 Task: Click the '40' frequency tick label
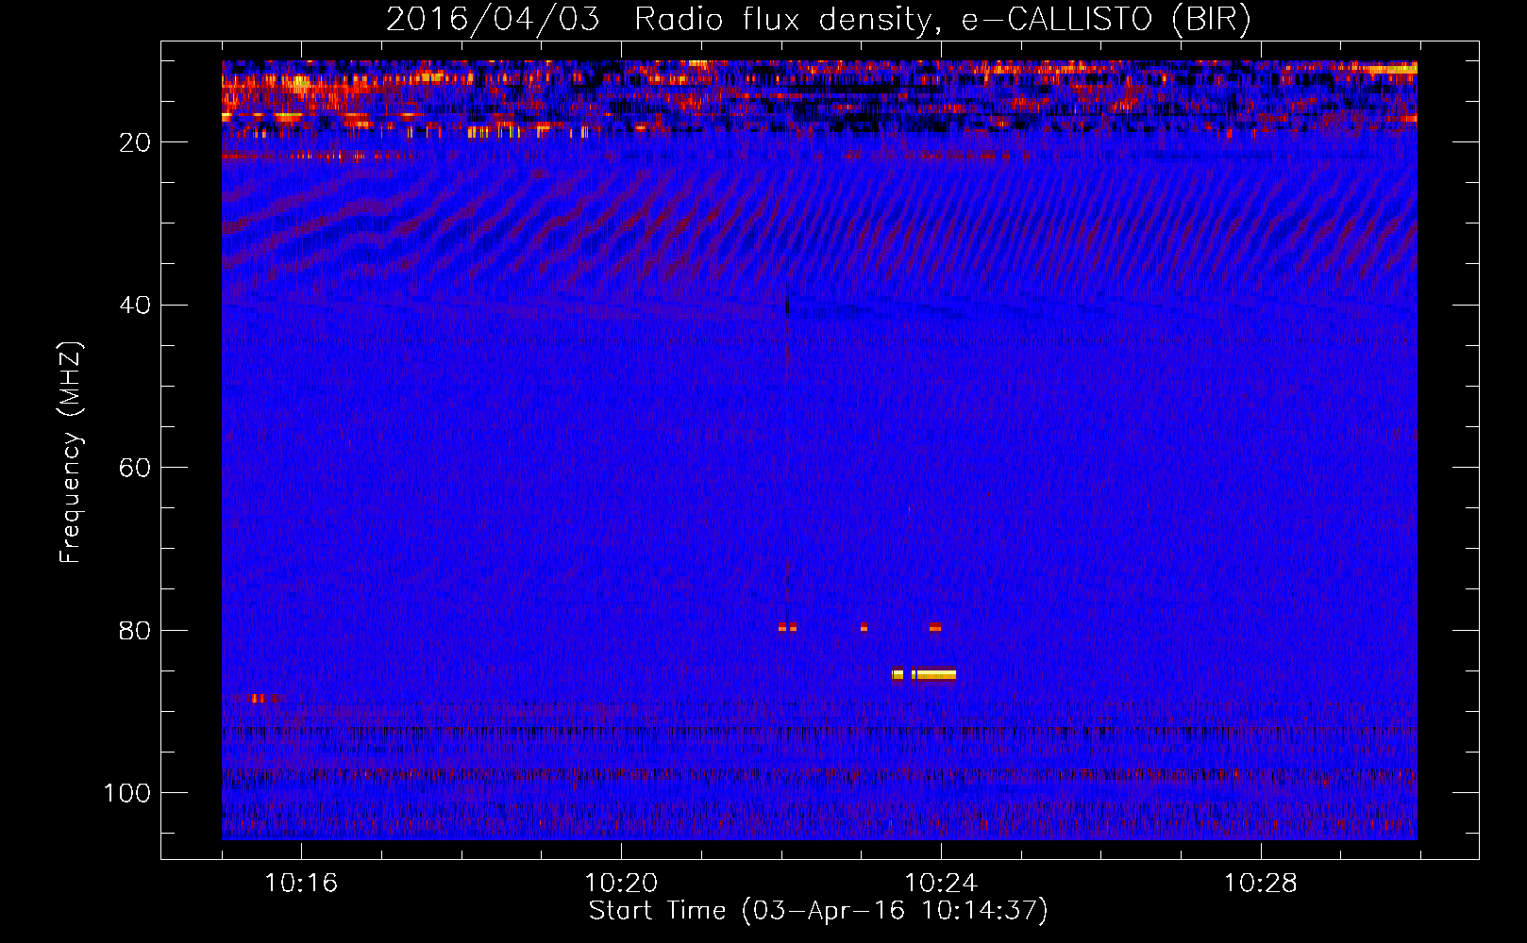(x=136, y=306)
